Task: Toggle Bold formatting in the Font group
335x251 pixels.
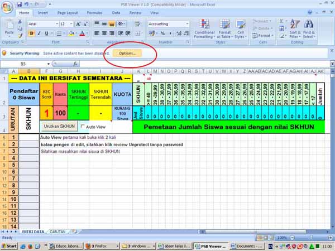Action: click(x=31, y=33)
